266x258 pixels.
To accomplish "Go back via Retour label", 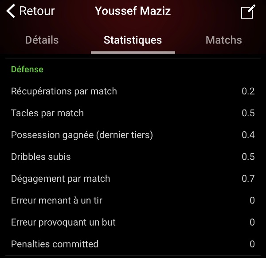I will coord(37,11).
